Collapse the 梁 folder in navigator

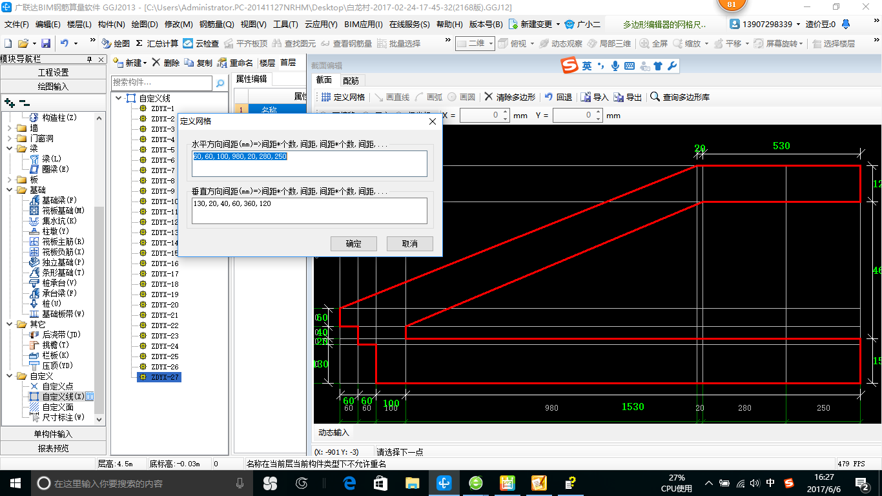10,149
